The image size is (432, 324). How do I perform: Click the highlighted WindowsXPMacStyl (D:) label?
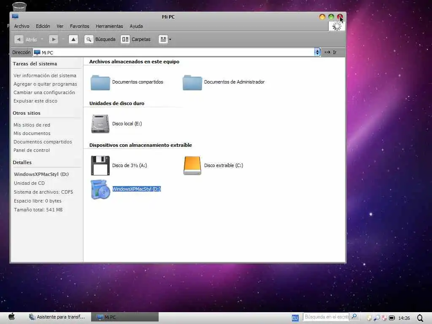[x=136, y=189]
